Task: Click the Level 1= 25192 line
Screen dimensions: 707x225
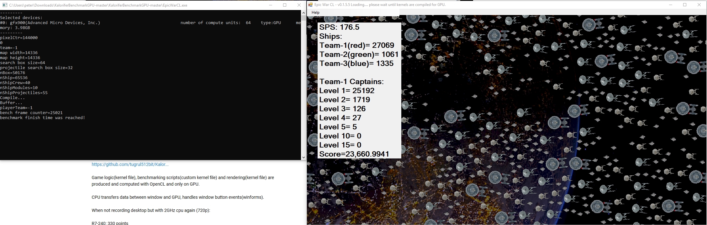Action: pyautogui.click(x=347, y=91)
